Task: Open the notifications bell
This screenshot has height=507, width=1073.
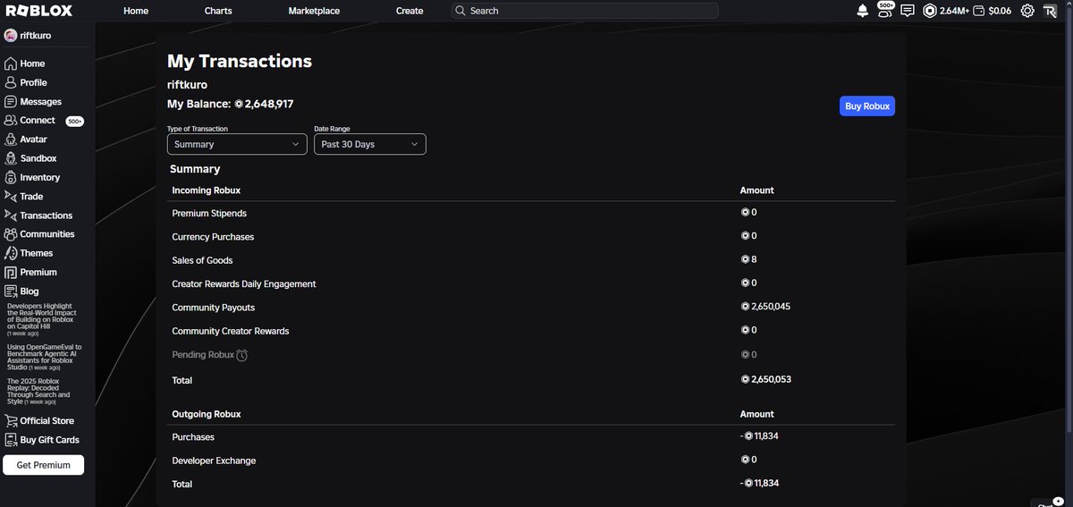Action: [x=863, y=11]
